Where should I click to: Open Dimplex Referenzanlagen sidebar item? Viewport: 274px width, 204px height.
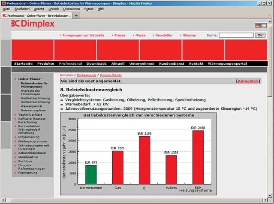32,167
